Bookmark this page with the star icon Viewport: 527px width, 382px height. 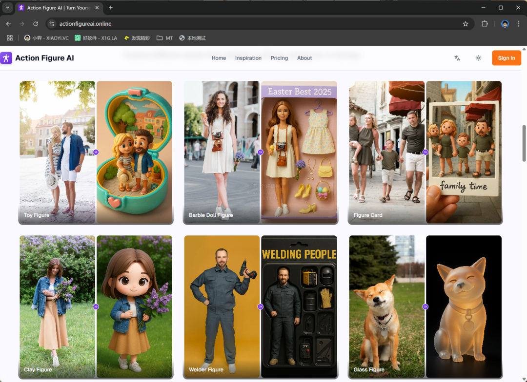point(466,24)
